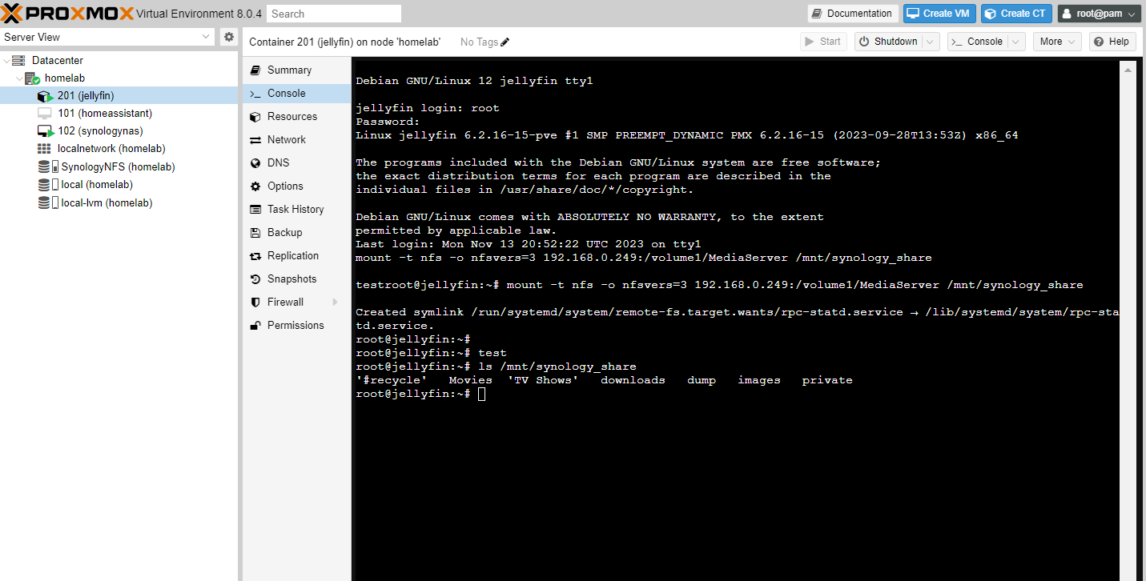This screenshot has width=1146, height=581.
Task: Click the Start button
Action: click(x=823, y=42)
